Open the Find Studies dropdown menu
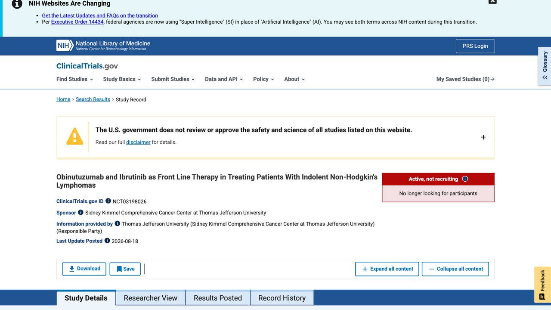This screenshot has width=551, height=310. (75, 79)
